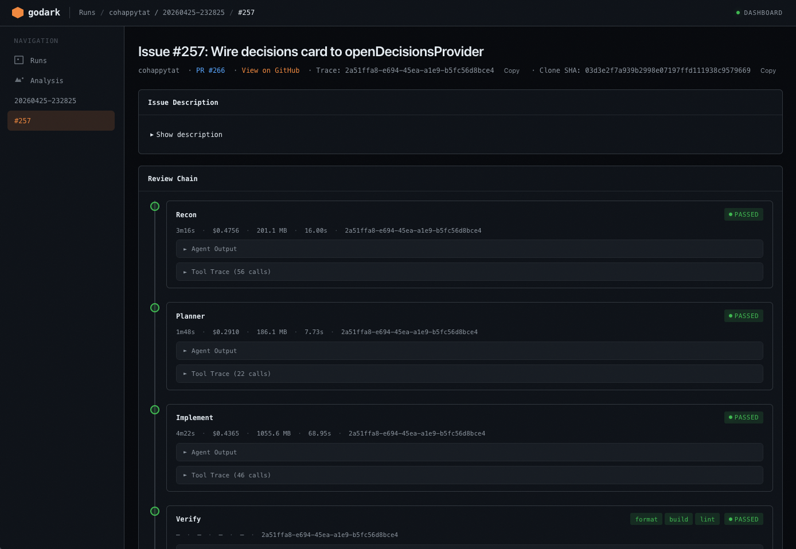Image resolution: width=796 pixels, height=549 pixels.
Task: Select the #257 sidebar item
Action: pyautogui.click(x=61, y=120)
